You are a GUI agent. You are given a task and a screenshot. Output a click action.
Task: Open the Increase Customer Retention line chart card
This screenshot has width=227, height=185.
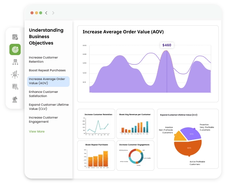pyautogui.click(x=96, y=124)
